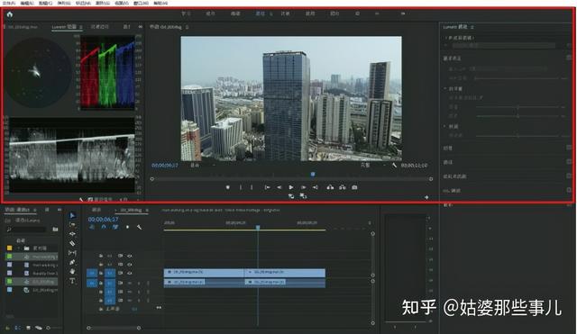The height and width of the screenshot is (334, 577).
Task: Open the File menu
Action: 8,3
